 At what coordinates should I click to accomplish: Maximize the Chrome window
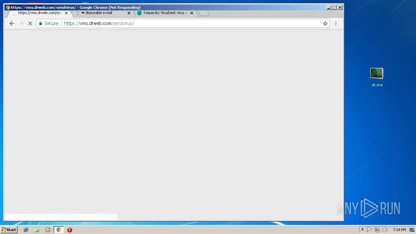click(x=334, y=7)
